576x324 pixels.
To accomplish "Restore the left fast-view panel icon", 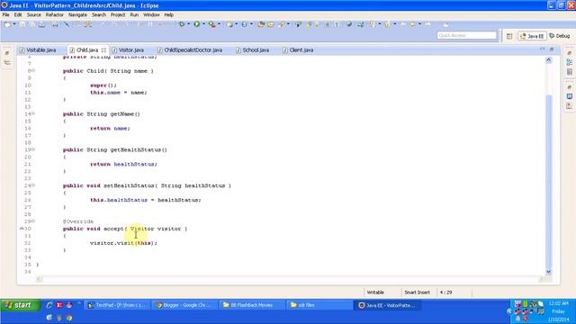I will pyautogui.click(x=7, y=53).
